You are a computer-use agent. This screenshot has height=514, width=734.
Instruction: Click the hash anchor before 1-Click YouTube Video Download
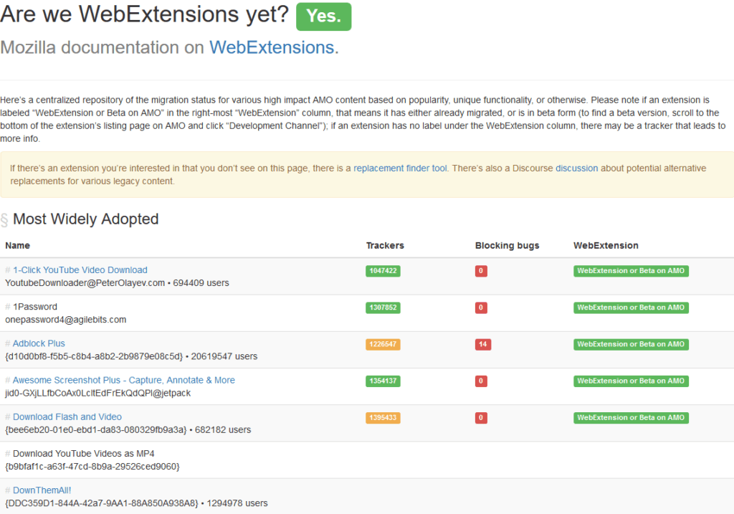7,270
